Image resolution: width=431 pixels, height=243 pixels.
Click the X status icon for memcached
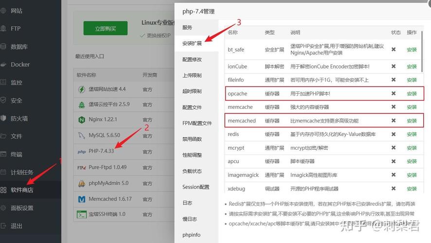394,121
